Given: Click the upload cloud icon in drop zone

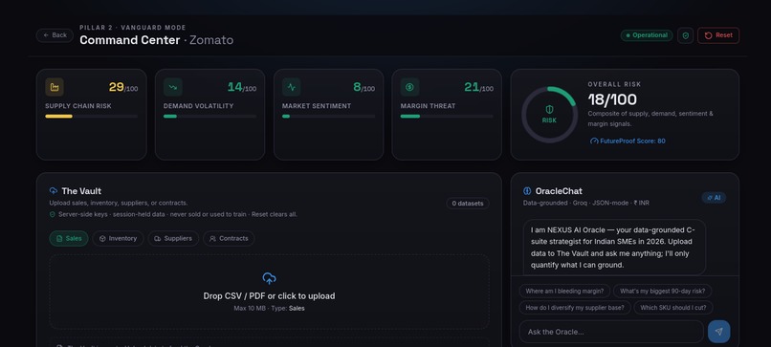Looking at the screenshot, I should pyautogui.click(x=269, y=279).
